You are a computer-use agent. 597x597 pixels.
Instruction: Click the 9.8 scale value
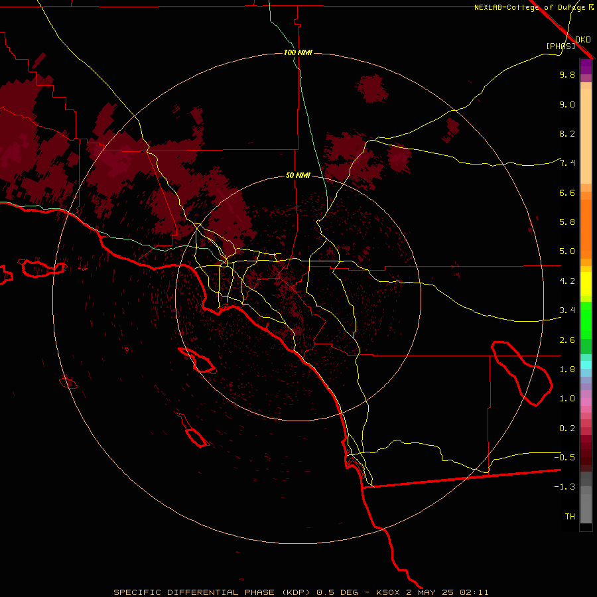point(567,74)
